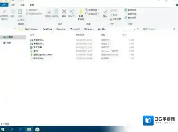Screen dimensions: 178x132
Task: Click the Delete X icon
Action: [x=64, y=11]
